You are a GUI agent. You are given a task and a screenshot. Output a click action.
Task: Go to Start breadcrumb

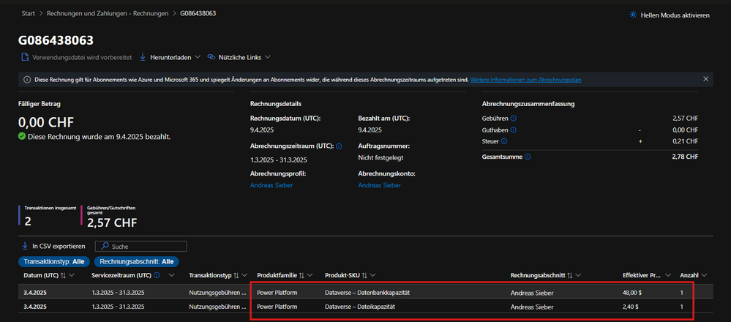[29, 13]
